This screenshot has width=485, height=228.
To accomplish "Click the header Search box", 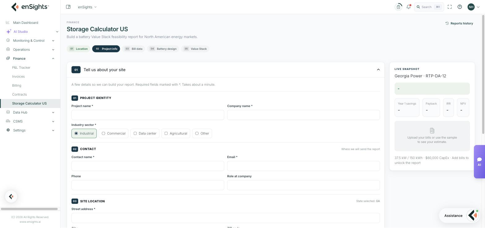I will [429, 7].
